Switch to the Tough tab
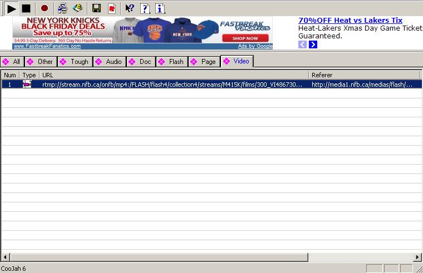 [75, 62]
